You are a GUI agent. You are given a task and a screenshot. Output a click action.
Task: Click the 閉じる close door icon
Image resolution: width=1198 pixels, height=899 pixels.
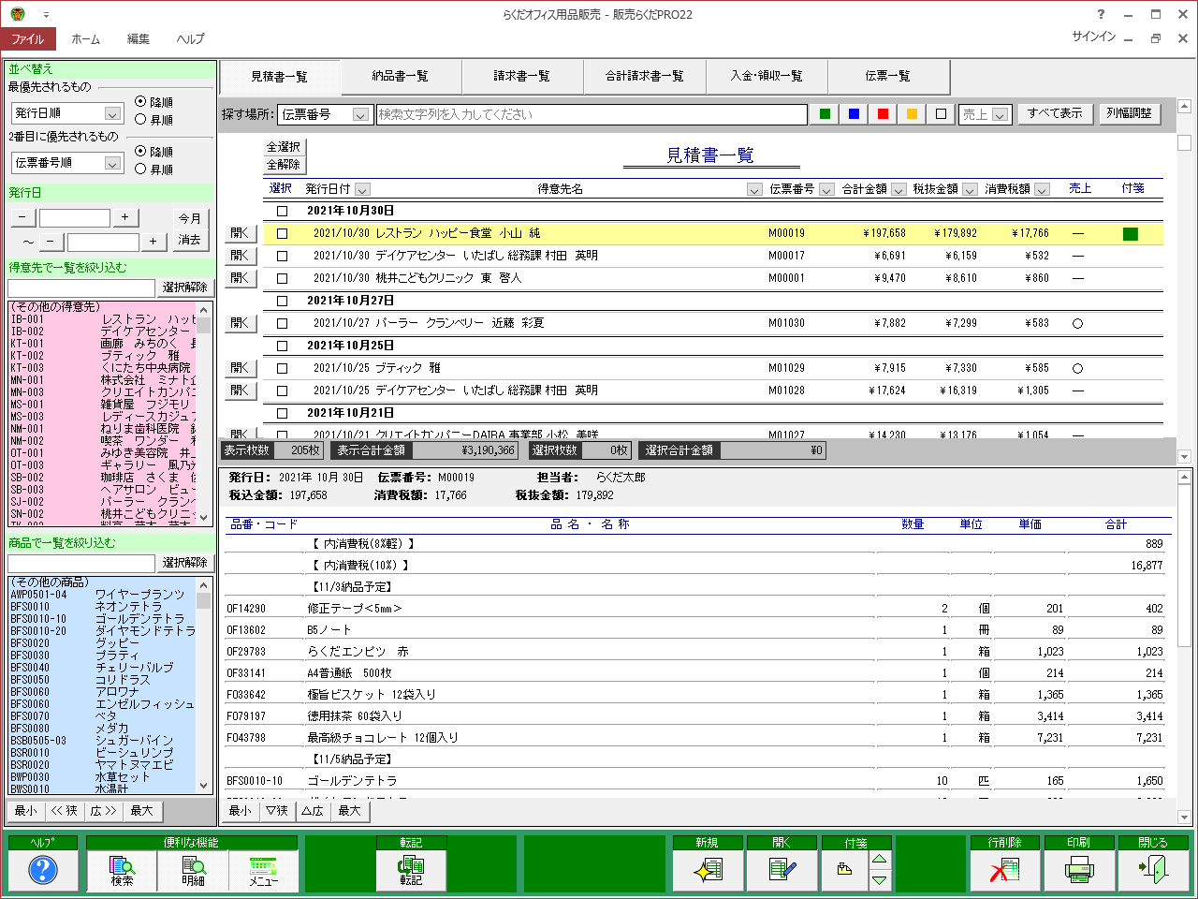(x=1153, y=870)
